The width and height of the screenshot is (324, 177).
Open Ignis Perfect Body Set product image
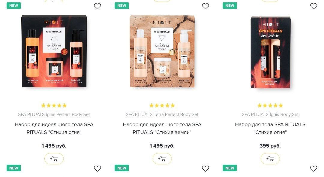tap(54, 51)
